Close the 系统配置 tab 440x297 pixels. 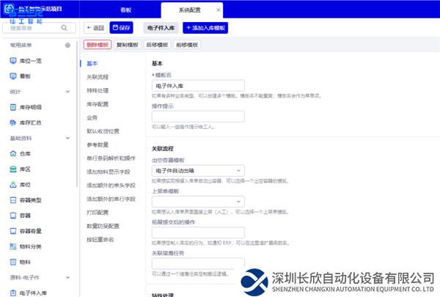click(219, 11)
